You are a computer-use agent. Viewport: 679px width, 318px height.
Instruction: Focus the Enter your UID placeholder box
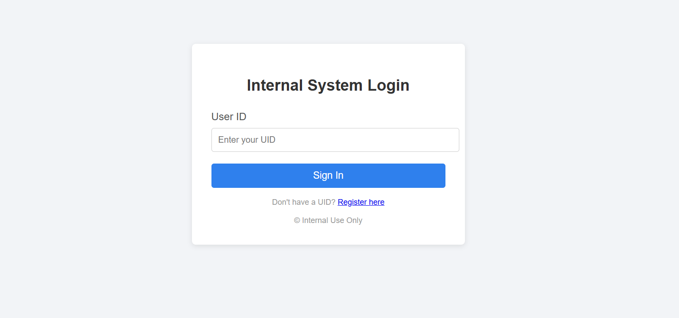tap(335, 140)
